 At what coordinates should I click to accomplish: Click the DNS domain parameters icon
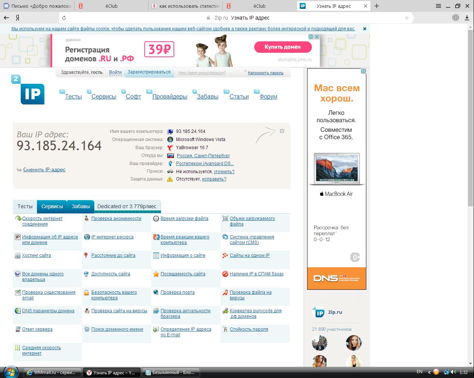coord(17,311)
